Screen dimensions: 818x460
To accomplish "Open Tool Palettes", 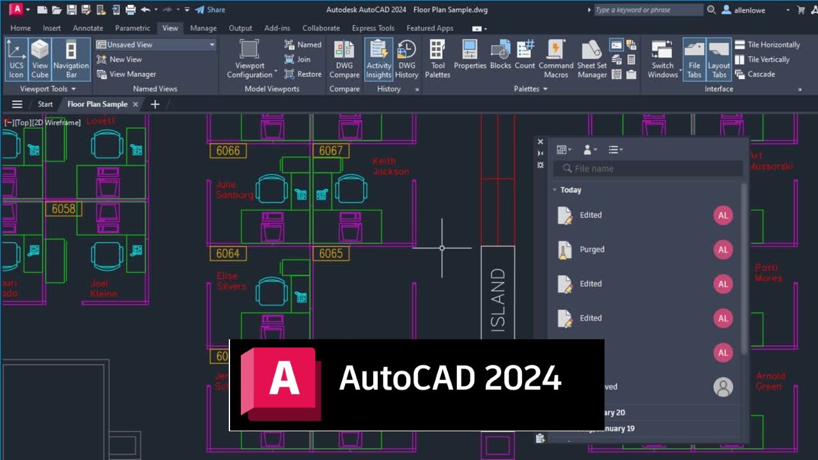I will coord(438,59).
